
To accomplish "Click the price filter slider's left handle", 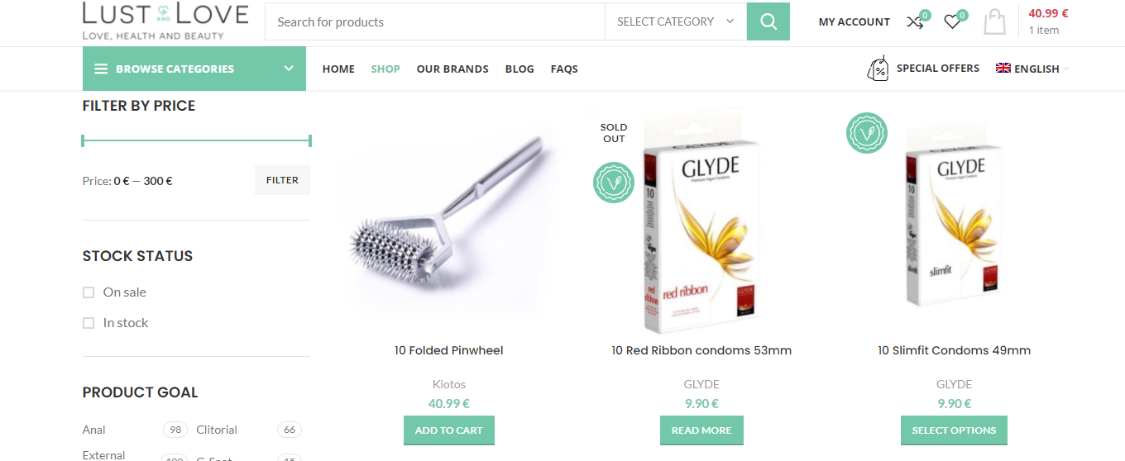I will (x=84, y=141).
